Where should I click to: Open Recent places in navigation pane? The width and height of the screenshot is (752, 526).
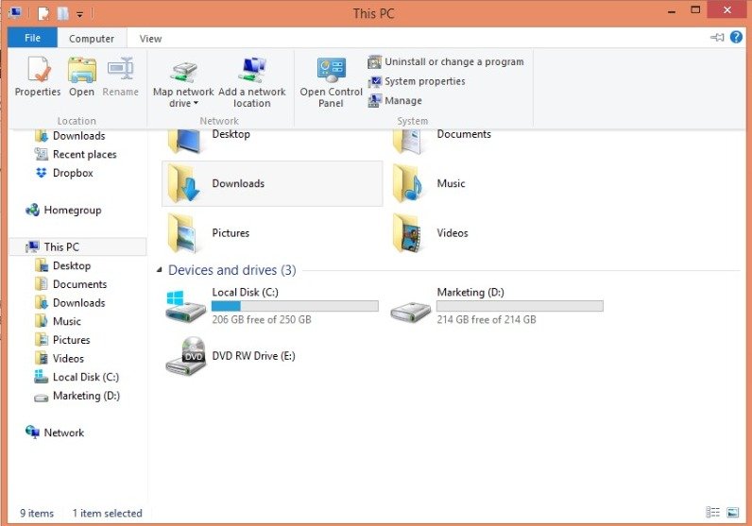(76, 154)
